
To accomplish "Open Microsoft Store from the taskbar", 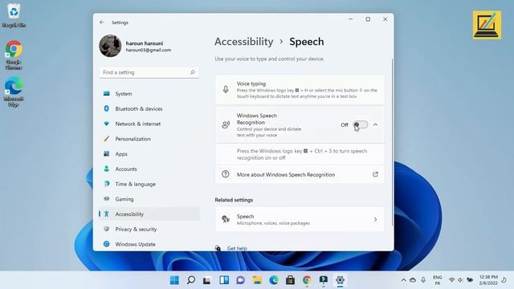I will click(x=290, y=280).
